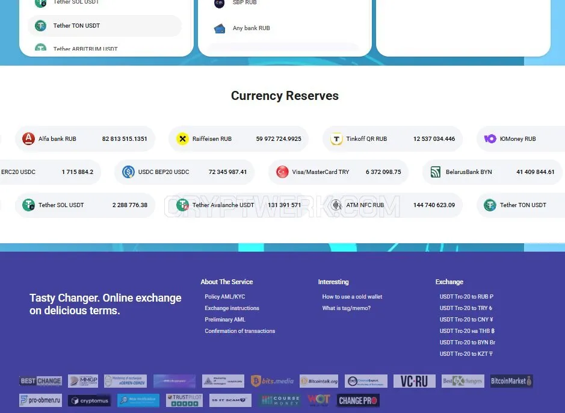
Task: Open the MMGP badge
Action: [83, 381]
